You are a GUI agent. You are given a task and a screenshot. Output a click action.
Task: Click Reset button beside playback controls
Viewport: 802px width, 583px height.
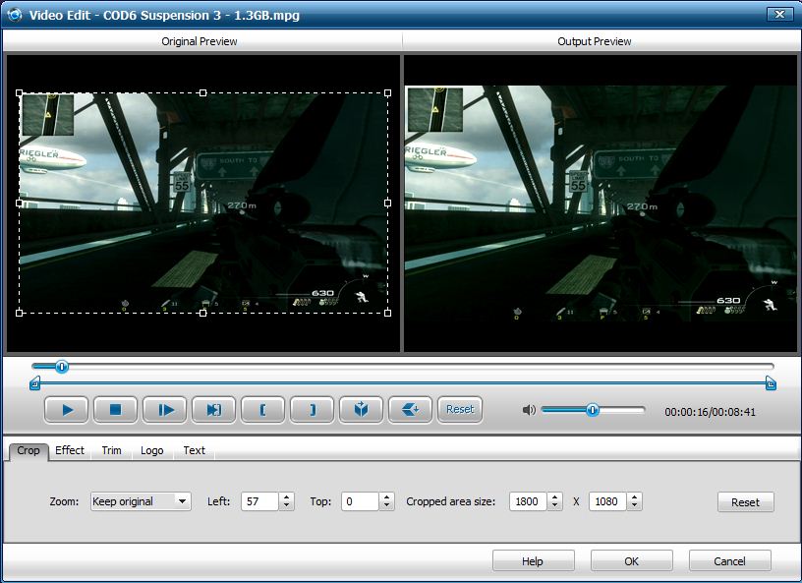460,410
